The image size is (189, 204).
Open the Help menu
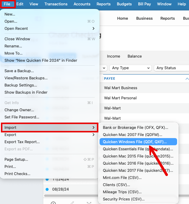(182, 4)
